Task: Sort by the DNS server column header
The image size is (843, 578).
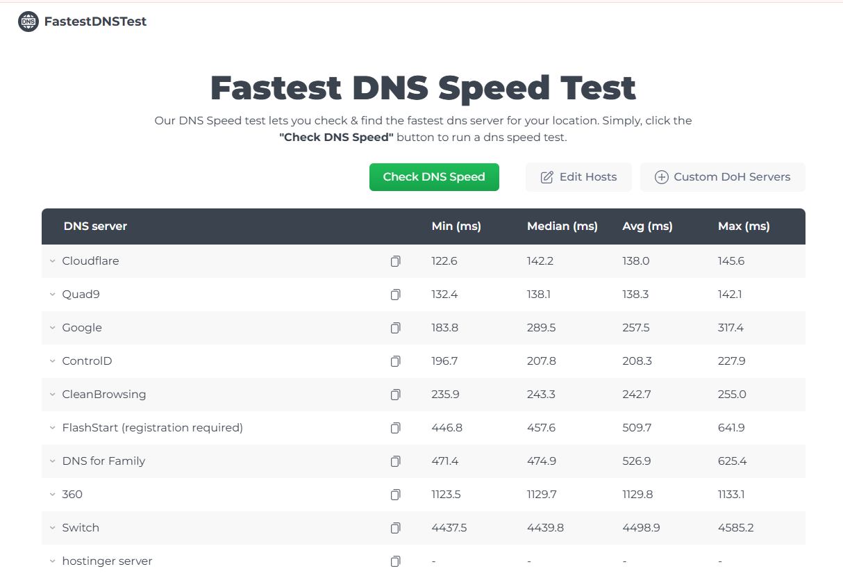Action: [95, 226]
